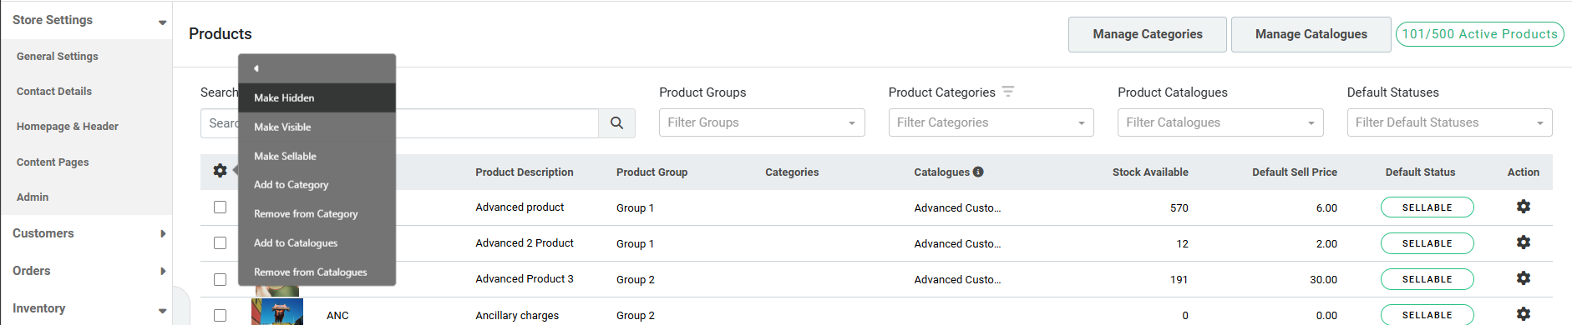Image resolution: width=1572 pixels, height=325 pixels.
Task: Open the Filter Catalogues dropdown
Action: (x=1220, y=122)
